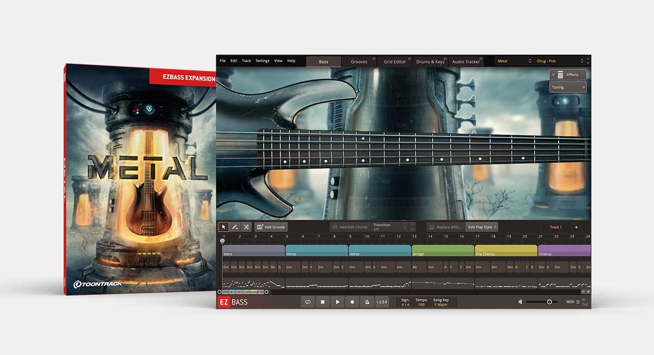Open Edit Play Style menu

point(481,227)
